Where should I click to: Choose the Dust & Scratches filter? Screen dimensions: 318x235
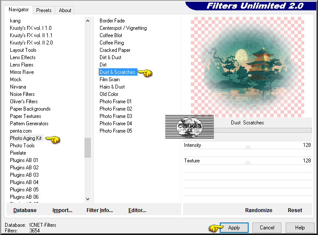pyautogui.click(x=118, y=72)
